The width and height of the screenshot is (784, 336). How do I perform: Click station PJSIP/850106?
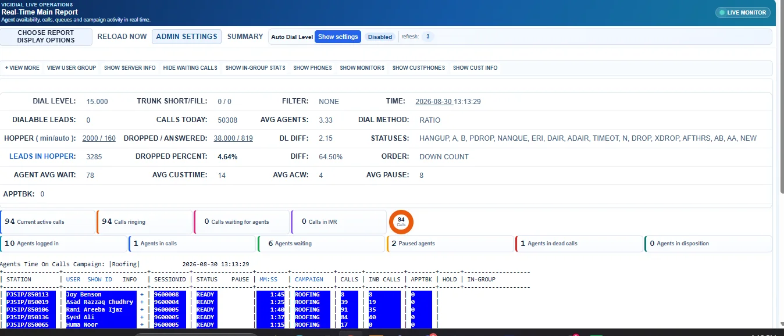[27, 310]
